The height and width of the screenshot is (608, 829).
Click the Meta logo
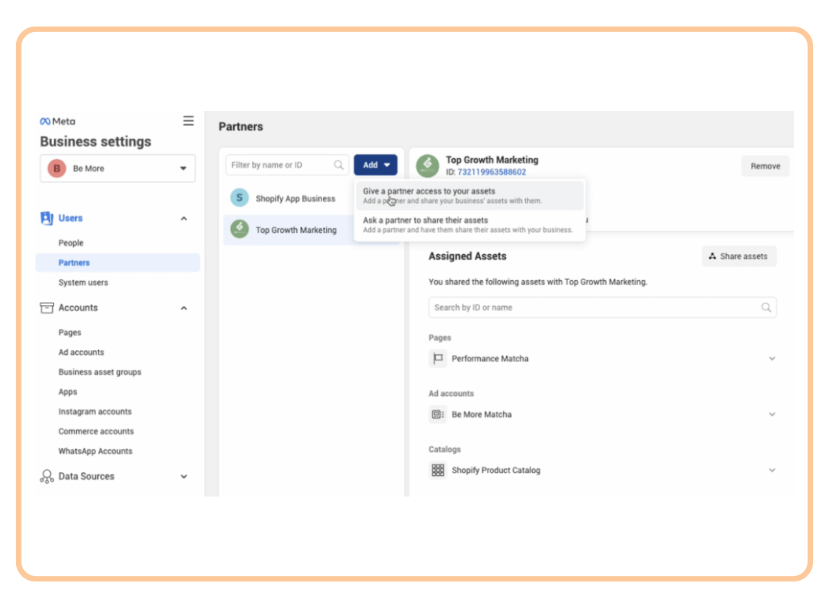coord(57,121)
